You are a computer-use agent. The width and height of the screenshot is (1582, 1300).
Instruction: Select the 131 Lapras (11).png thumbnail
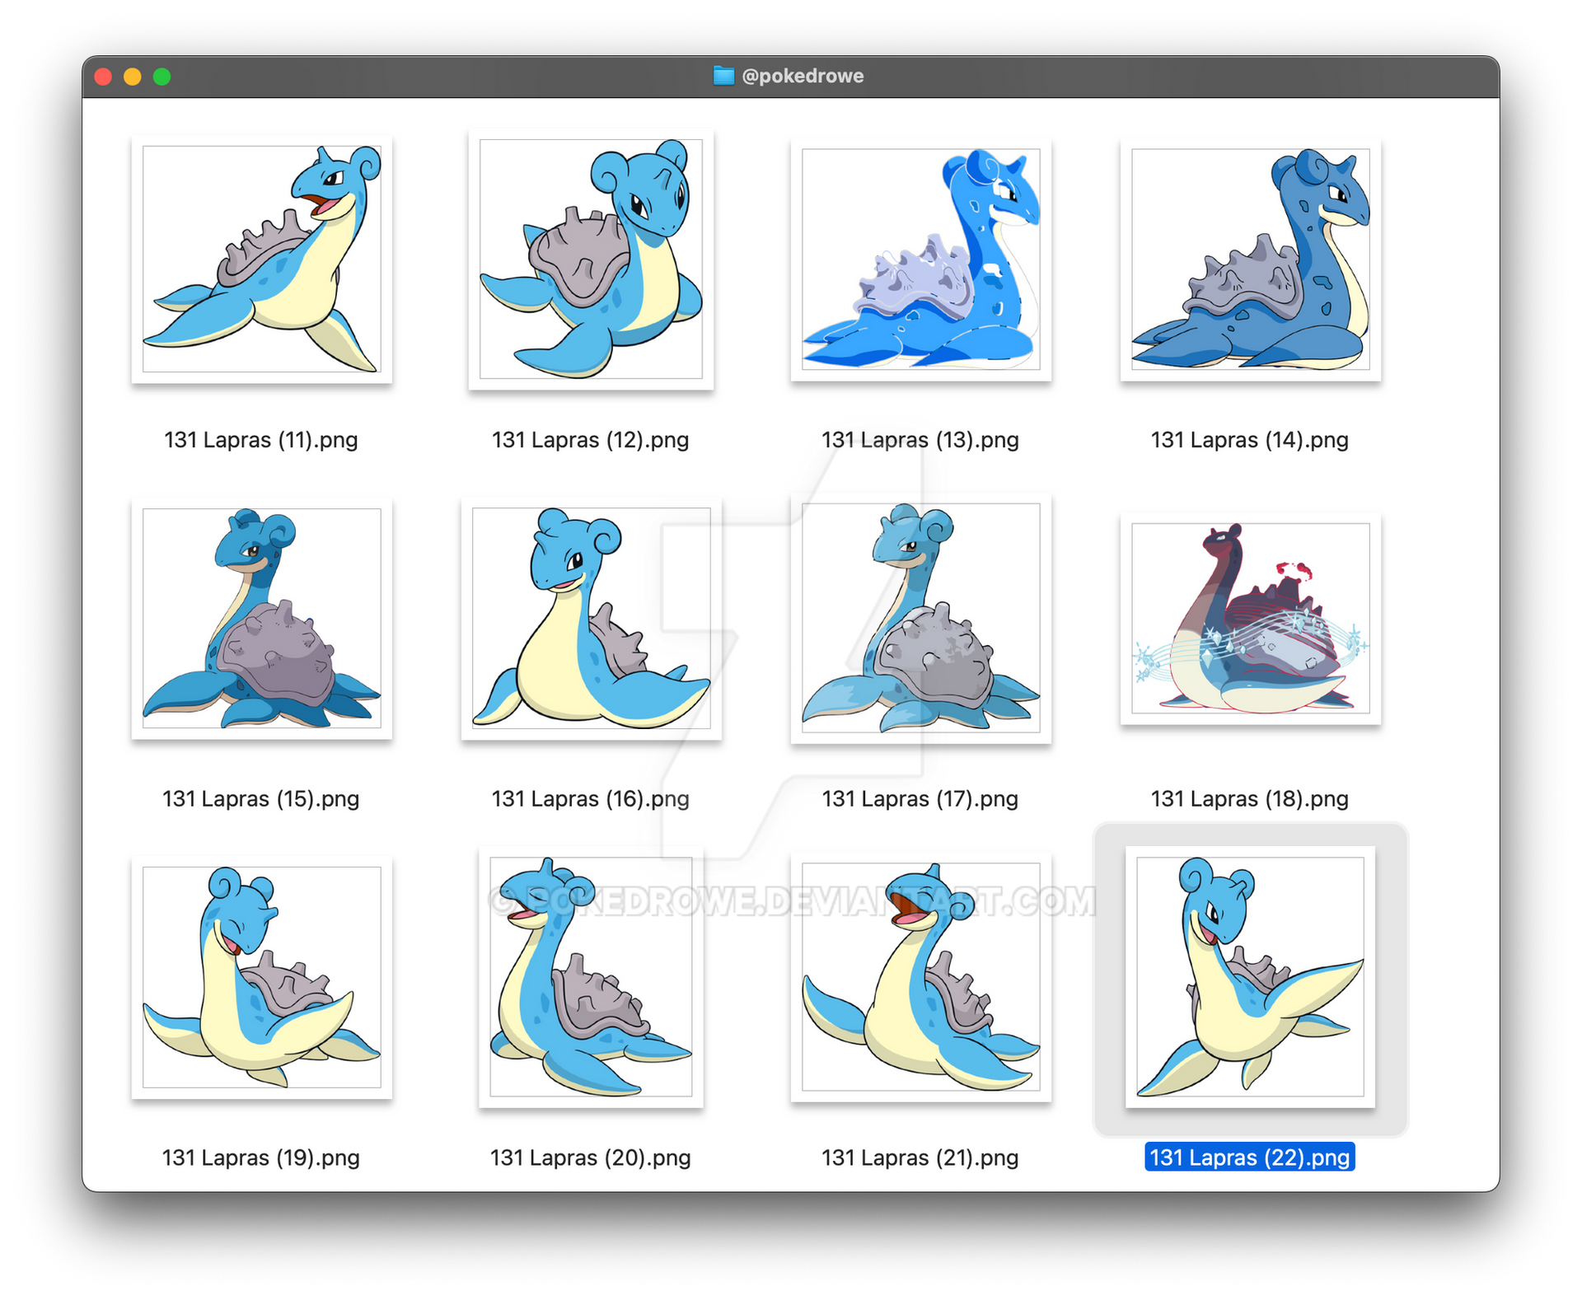click(261, 259)
